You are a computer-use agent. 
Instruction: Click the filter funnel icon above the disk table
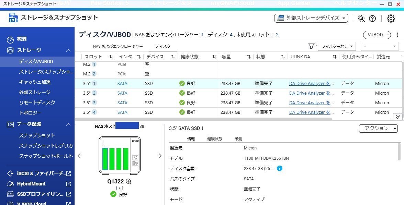311,46
